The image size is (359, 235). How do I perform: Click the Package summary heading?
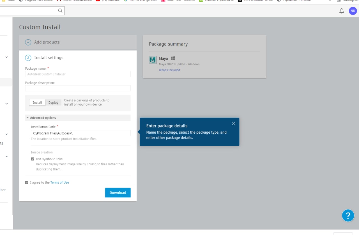[x=168, y=44]
